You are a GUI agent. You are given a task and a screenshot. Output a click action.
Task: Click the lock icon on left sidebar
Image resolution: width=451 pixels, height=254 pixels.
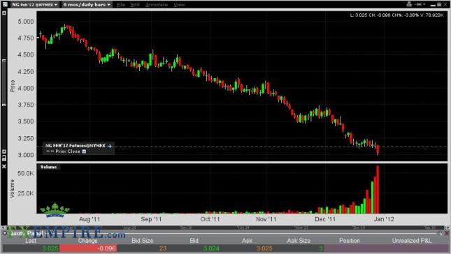[4, 158]
